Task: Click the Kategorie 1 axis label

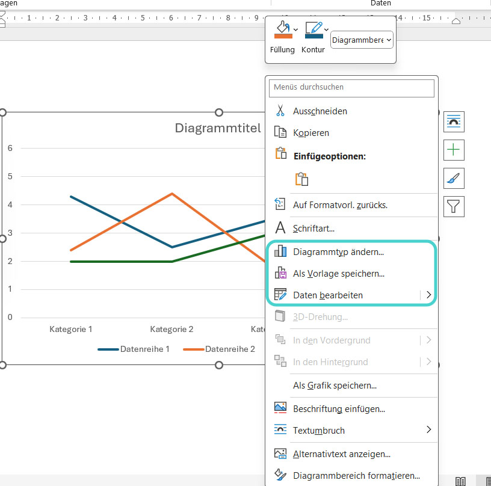Action: (x=71, y=329)
